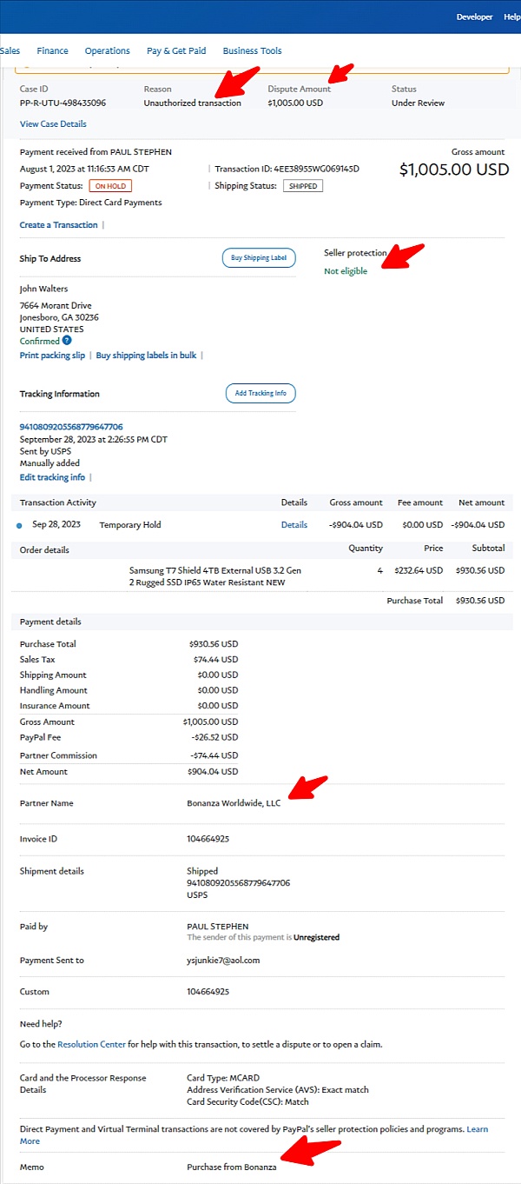
Task: Click the blue dot beside Sep 28, 2023
Action: (20, 525)
